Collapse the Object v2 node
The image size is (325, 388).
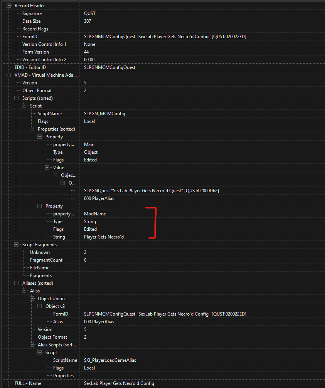coord(39,306)
